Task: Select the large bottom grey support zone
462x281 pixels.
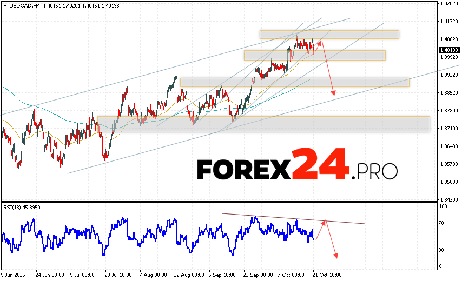Action: [263, 124]
